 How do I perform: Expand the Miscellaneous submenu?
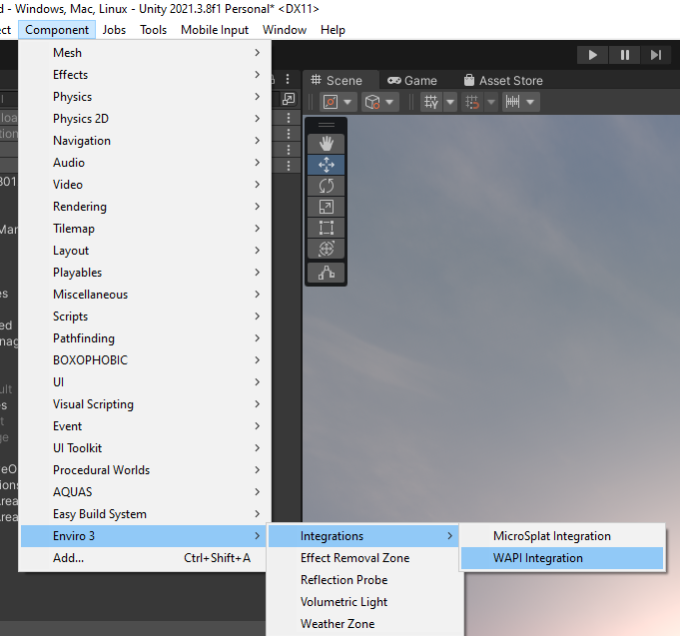[x=145, y=295]
